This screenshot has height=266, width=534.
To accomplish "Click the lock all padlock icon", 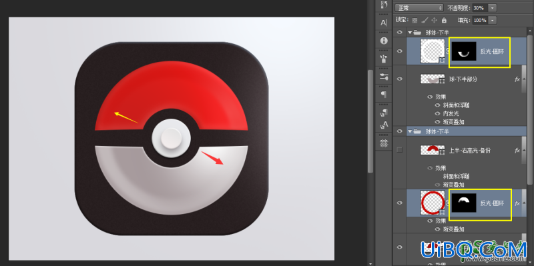I will click(444, 20).
